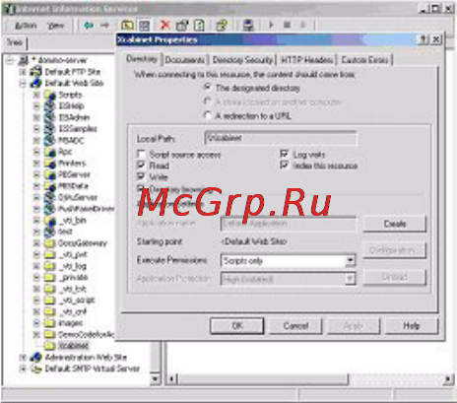Select A redirection to a URL option
Viewport: 457px width, 403px height.
pos(207,115)
